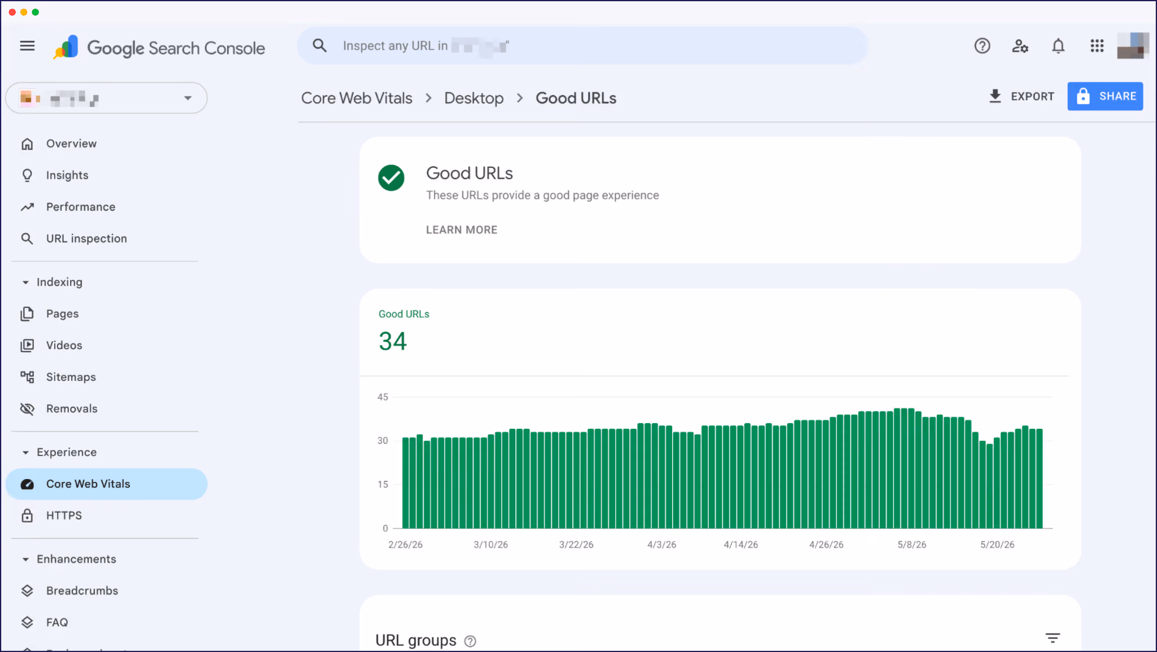Click the HTTPS padlock icon
The image size is (1157, 652).
coord(27,515)
